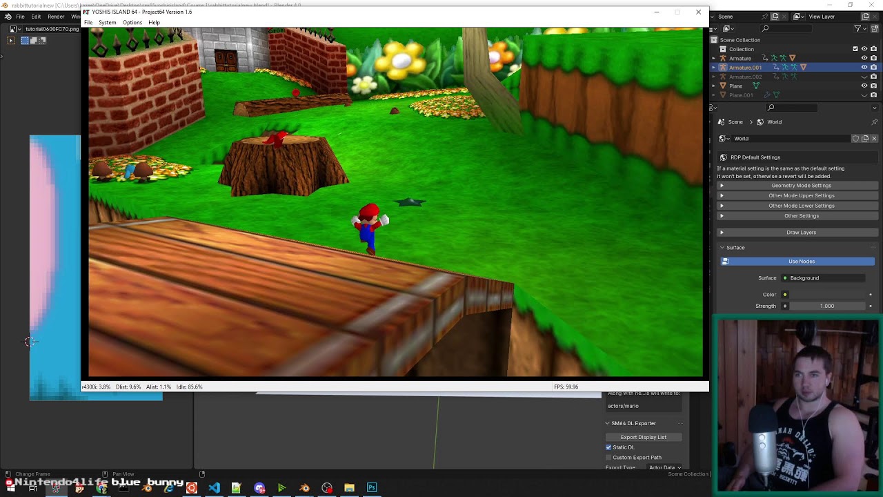883x497 pixels.
Task: Hide Armature.001 in viewport
Action: tap(864, 68)
